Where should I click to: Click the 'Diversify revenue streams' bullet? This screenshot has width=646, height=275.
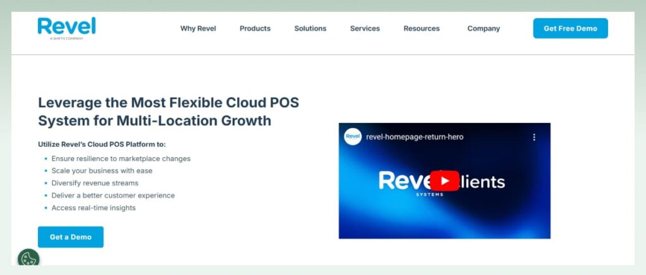(x=95, y=183)
